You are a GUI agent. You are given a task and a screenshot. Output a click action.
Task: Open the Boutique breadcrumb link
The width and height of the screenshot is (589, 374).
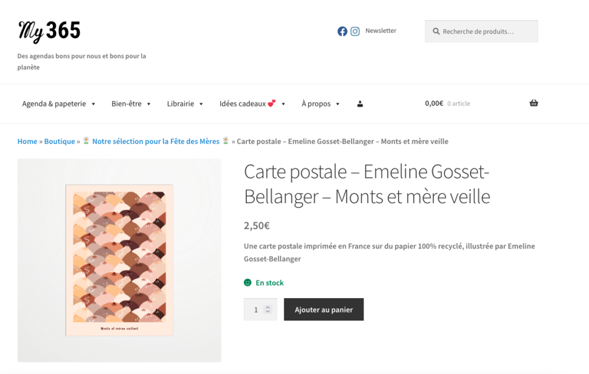59,142
